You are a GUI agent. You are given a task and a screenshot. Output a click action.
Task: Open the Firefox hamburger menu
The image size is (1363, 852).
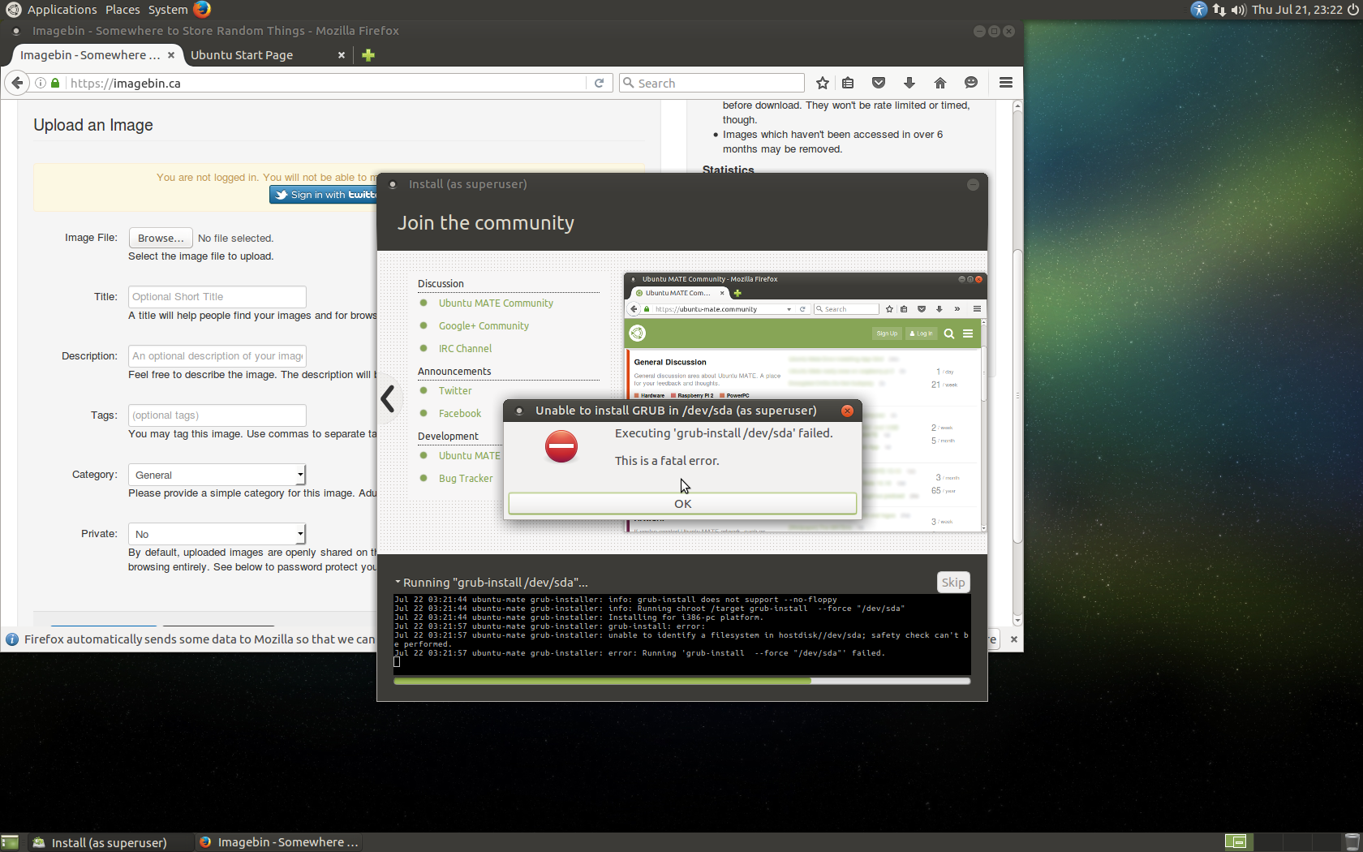pyautogui.click(x=1006, y=83)
